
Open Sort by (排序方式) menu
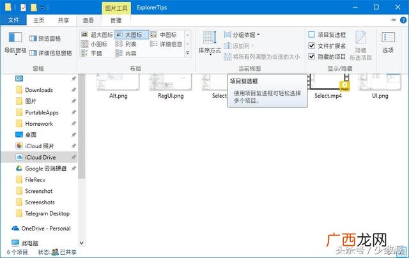(210, 43)
